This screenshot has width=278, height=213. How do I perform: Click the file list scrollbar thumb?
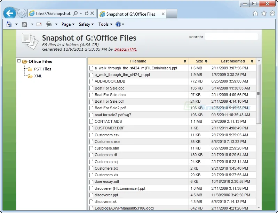259,94
